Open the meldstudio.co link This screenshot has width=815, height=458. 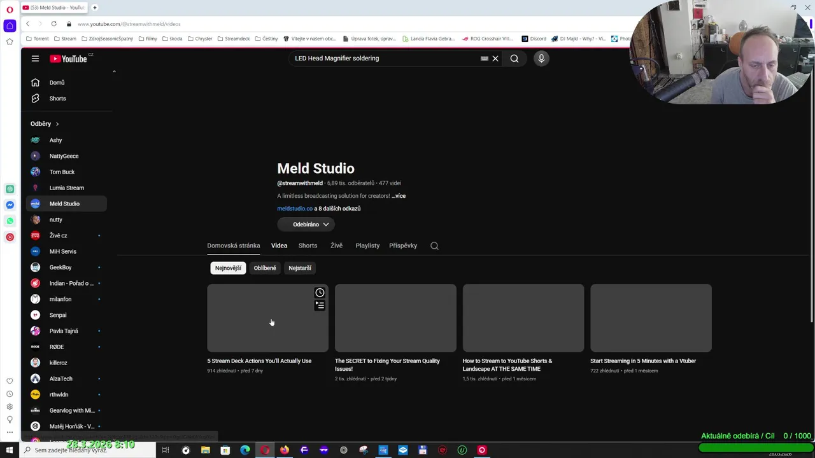295,209
